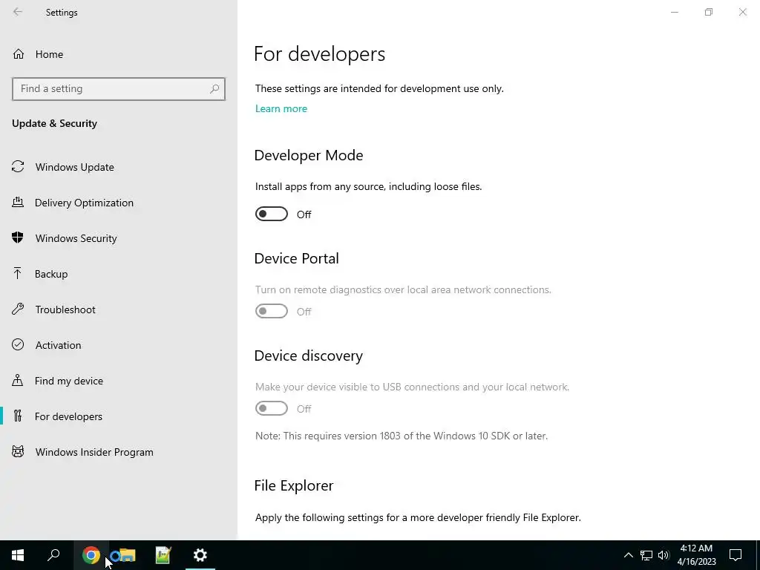
Task: Toggle the Device discovery switch
Action: (272, 409)
